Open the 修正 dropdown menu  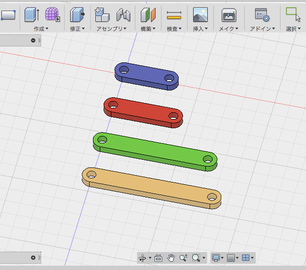click(x=77, y=29)
